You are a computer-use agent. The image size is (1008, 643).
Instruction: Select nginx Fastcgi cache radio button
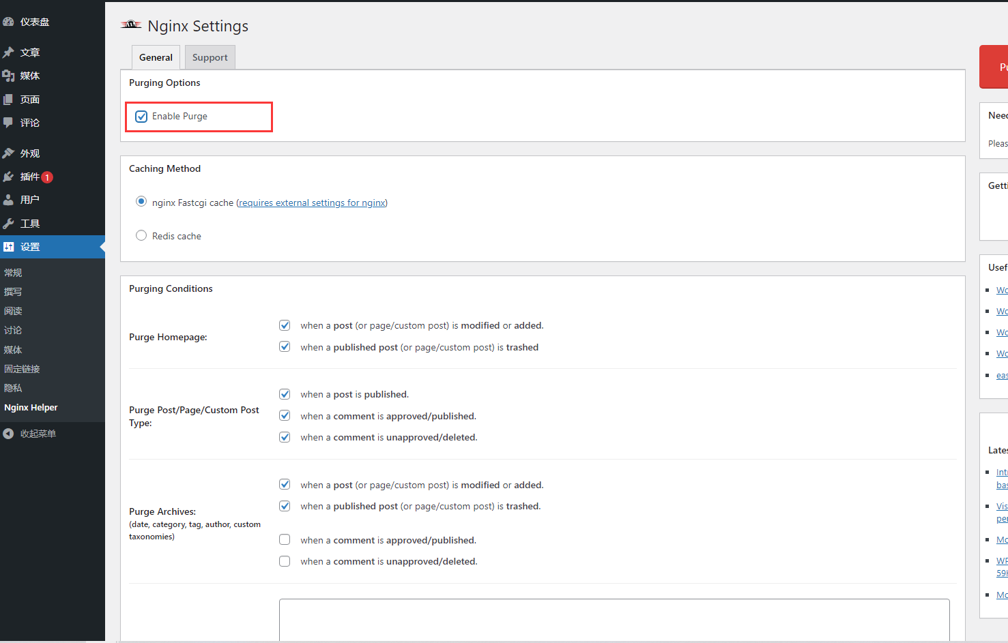141,201
